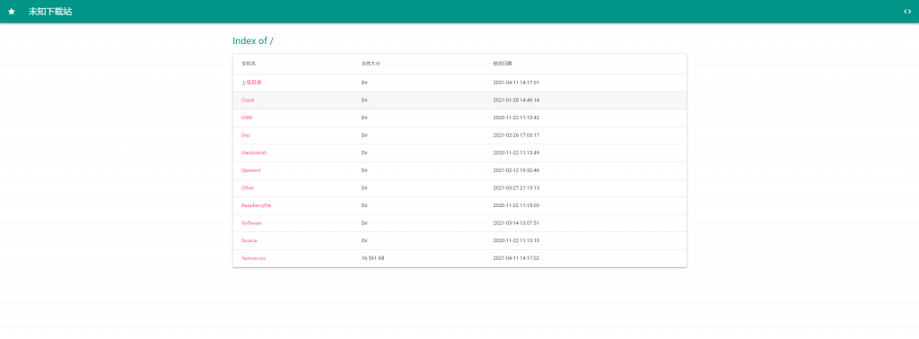Select date 2021-03-14 13:07:51

[516, 223]
